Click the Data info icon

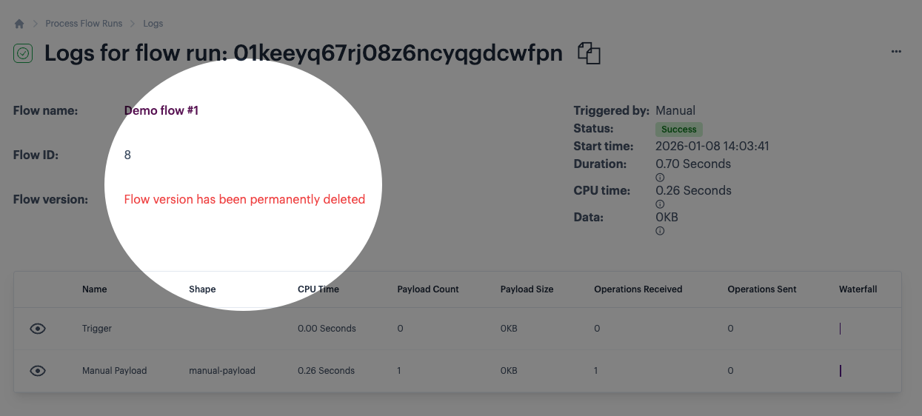point(660,231)
